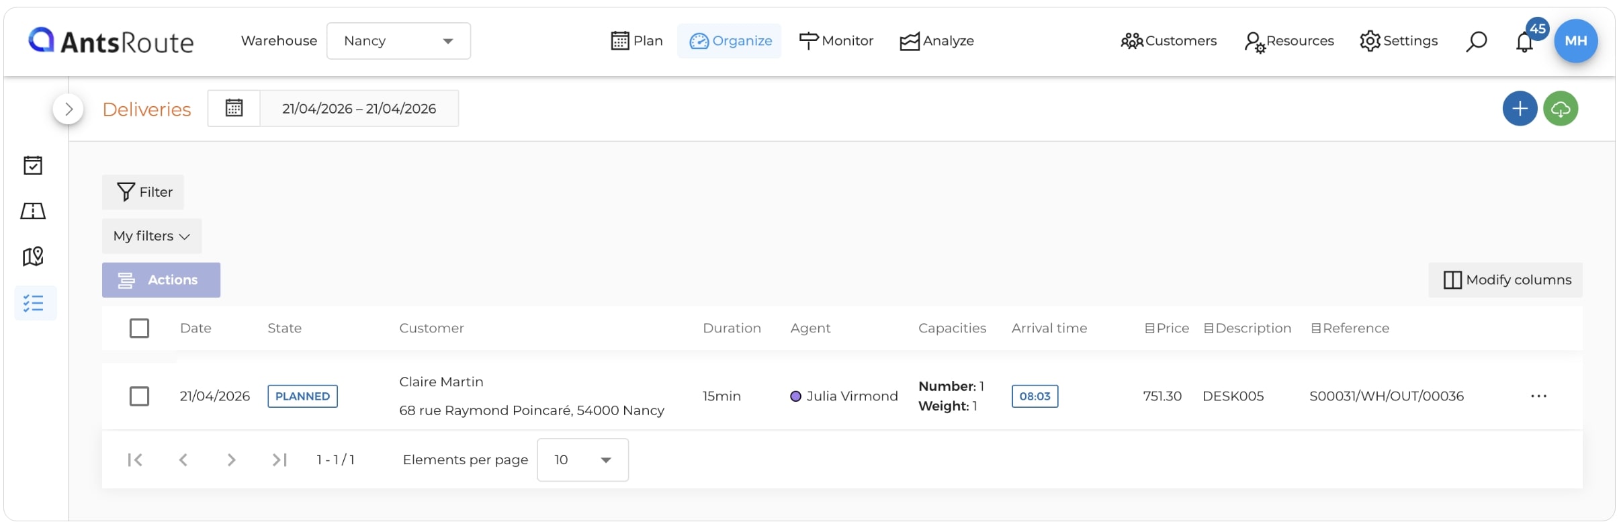Click address 68 rue Raymond Poincaré
Image resolution: width=1619 pixels, height=526 pixels.
coord(531,410)
